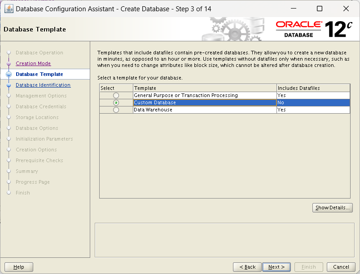This screenshot has width=360, height=274.
Task: Click the Prerequisite Checks step label
Action: (39, 160)
